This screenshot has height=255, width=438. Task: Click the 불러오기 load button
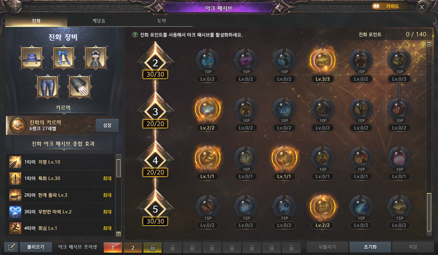pyautogui.click(x=36, y=247)
